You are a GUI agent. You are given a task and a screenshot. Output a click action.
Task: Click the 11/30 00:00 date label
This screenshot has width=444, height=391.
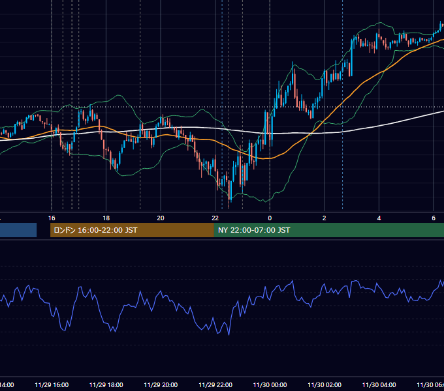pyautogui.click(x=270, y=384)
